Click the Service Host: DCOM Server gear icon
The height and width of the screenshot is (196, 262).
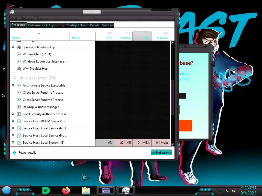19,121
